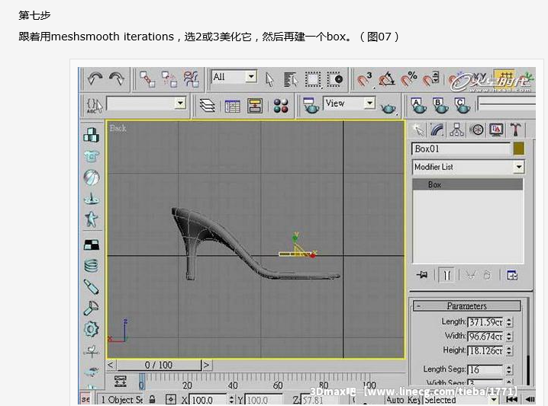The width and height of the screenshot is (548, 406).
Task: Click the teapot A icon
Action: 418,106
